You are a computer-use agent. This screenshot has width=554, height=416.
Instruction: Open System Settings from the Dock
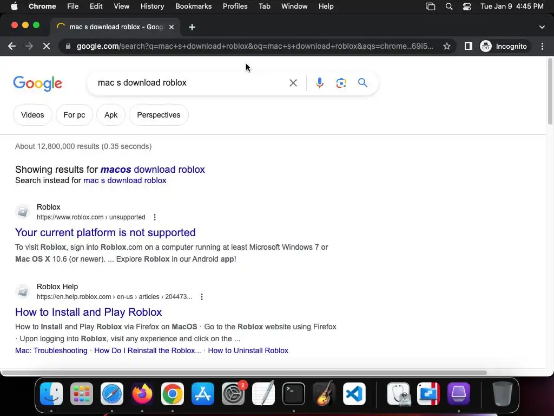[233, 394]
